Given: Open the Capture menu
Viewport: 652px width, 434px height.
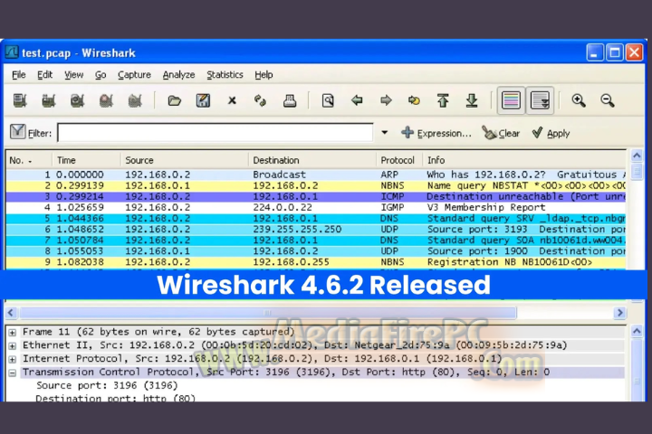Looking at the screenshot, I should point(134,75).
